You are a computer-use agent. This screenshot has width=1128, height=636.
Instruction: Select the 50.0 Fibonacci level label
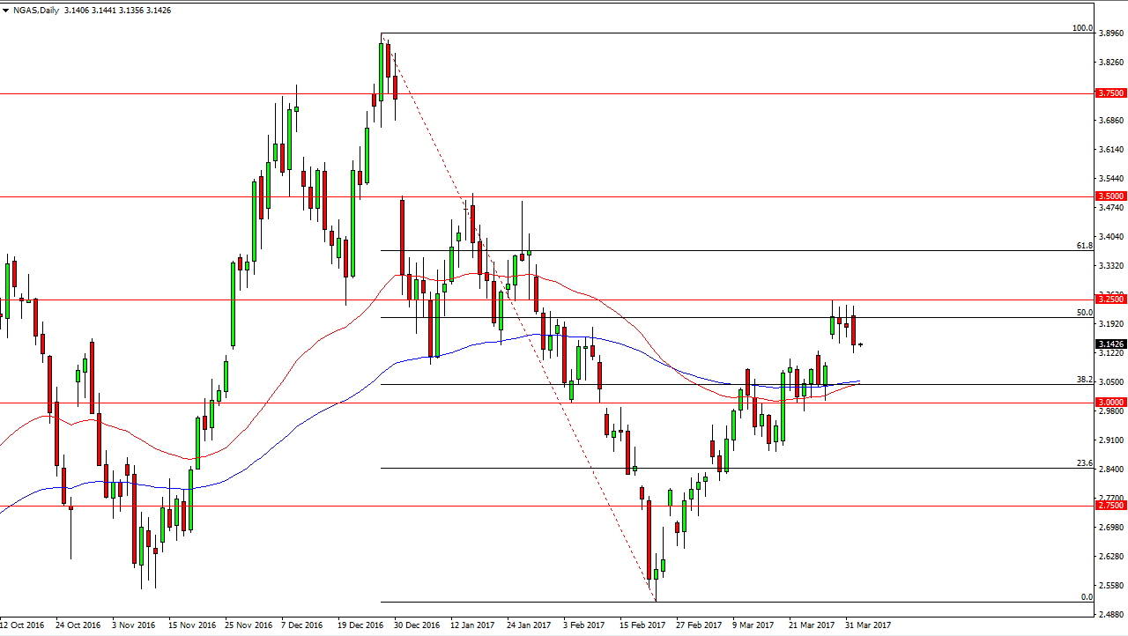pyautogui.click(x=1085, y=312)
